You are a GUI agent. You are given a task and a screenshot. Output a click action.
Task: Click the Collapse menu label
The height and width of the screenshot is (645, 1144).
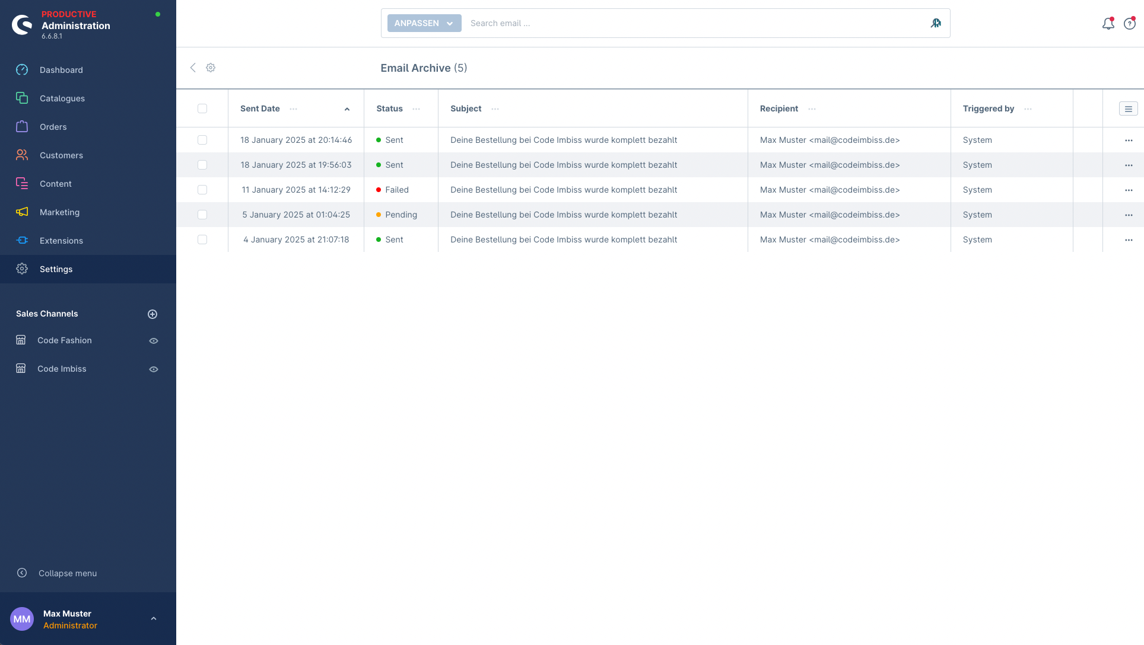click(68, 573)
